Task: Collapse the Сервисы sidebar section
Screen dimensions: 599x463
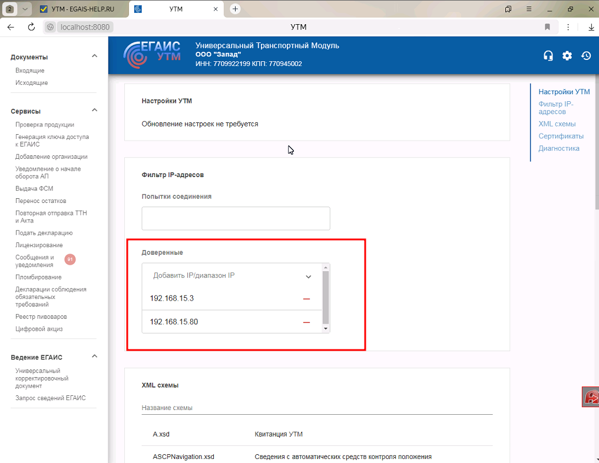Action: (x=94, y=111)
